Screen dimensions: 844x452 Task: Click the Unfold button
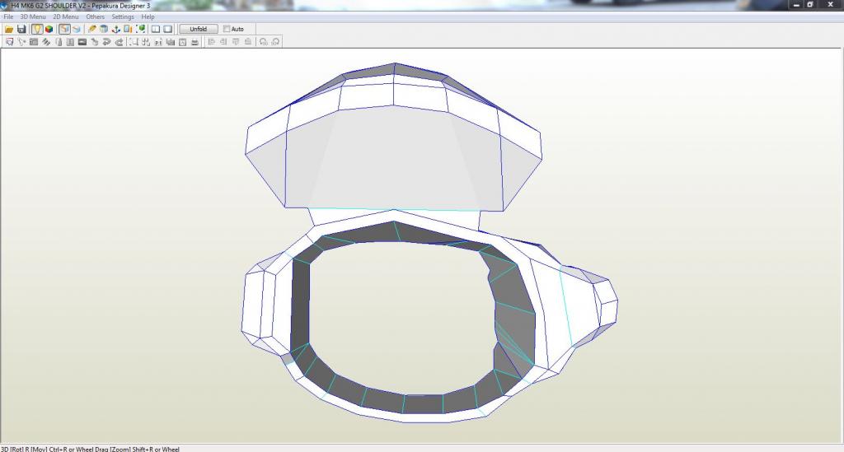[x=198, y=29]
